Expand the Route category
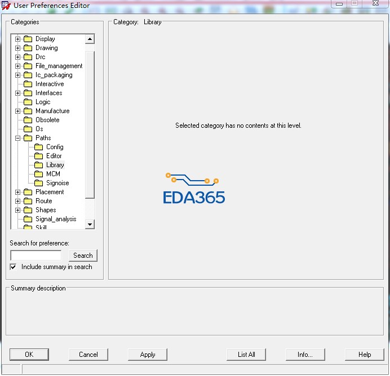This screenshot has height=376, width=390. [x=17, y=201]
